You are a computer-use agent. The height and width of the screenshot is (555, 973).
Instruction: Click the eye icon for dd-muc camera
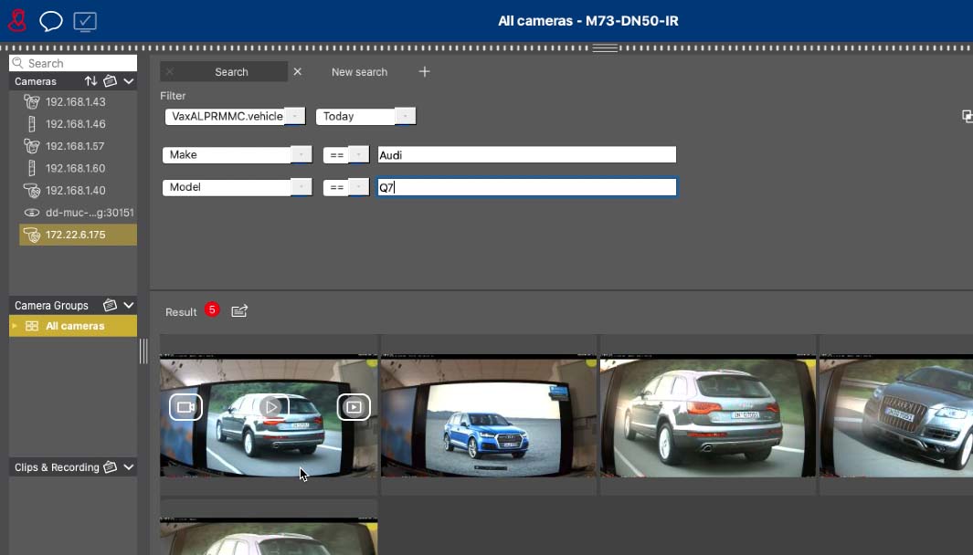pyautogui.click(x=32, y=213)
